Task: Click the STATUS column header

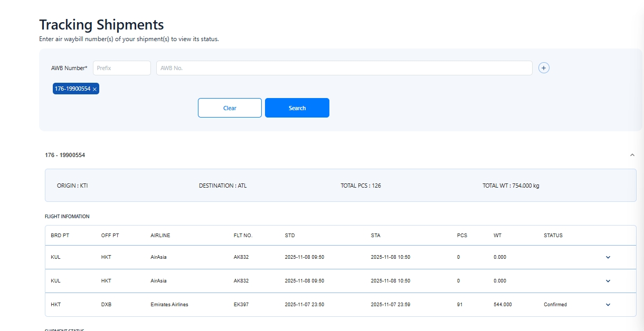Action: pos(553,236)
